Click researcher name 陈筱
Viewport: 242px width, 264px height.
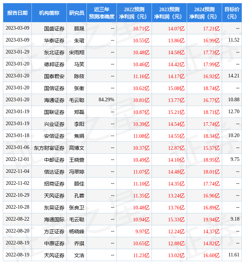tap(79, 76)
